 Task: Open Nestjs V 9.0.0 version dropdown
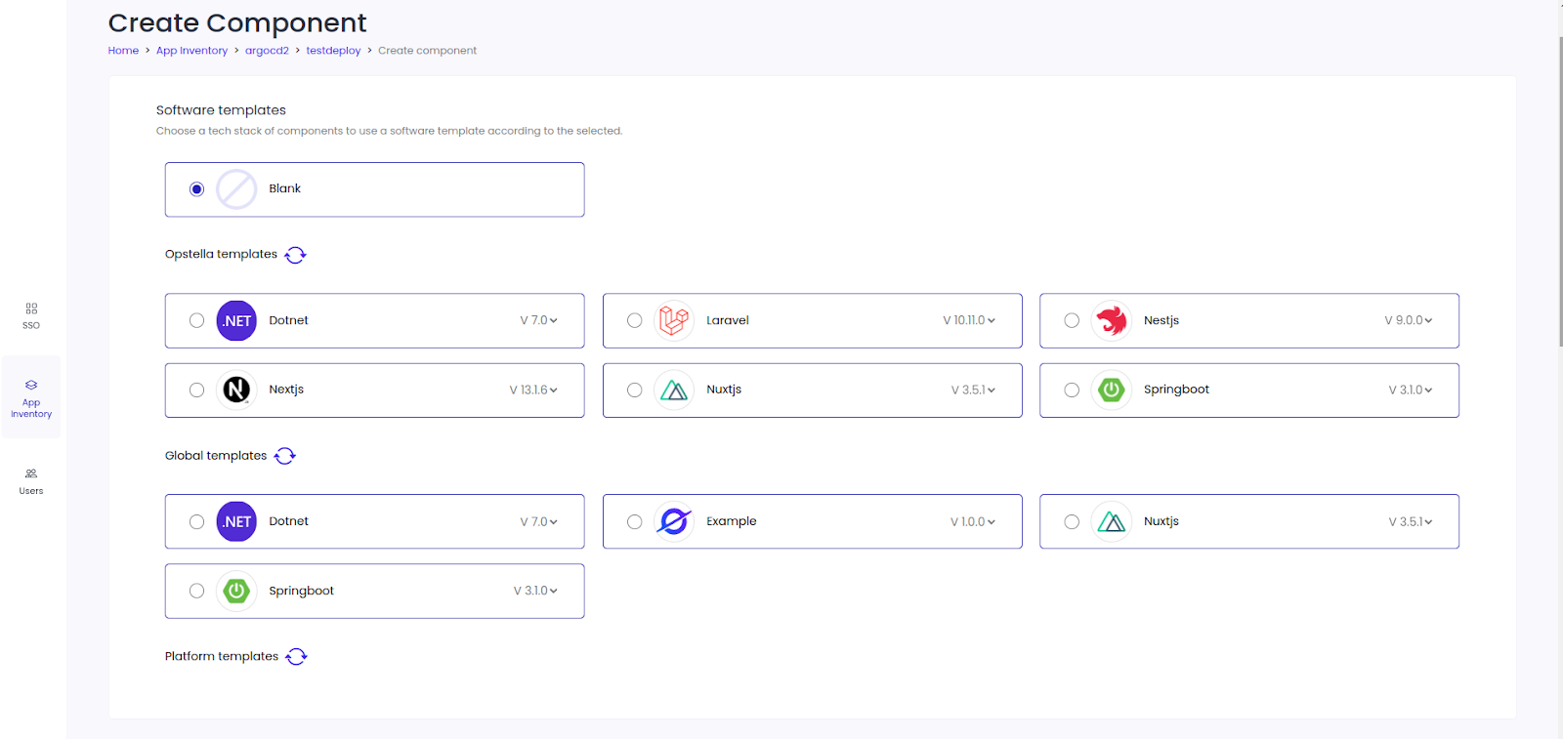point(1408,320)
